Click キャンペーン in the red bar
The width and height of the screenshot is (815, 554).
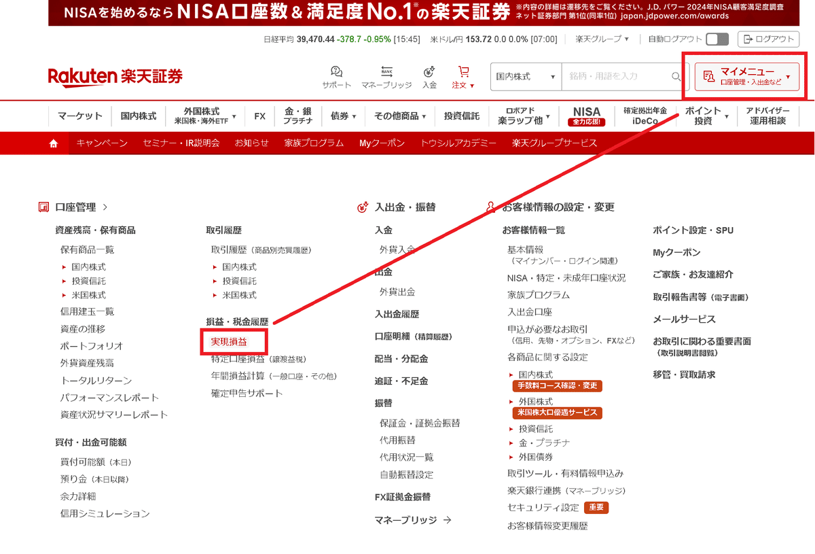click(x=102, y=143)
